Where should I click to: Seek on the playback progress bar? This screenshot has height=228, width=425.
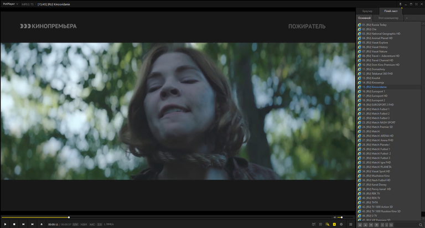coord(167,217)
